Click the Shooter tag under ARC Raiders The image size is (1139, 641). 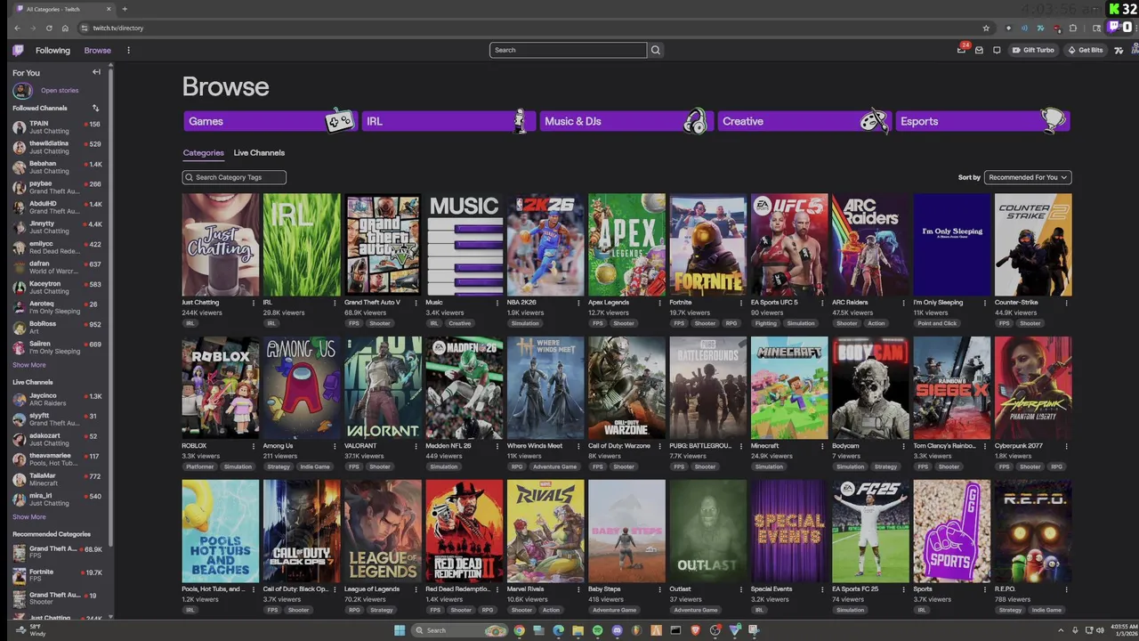point(847,323)
